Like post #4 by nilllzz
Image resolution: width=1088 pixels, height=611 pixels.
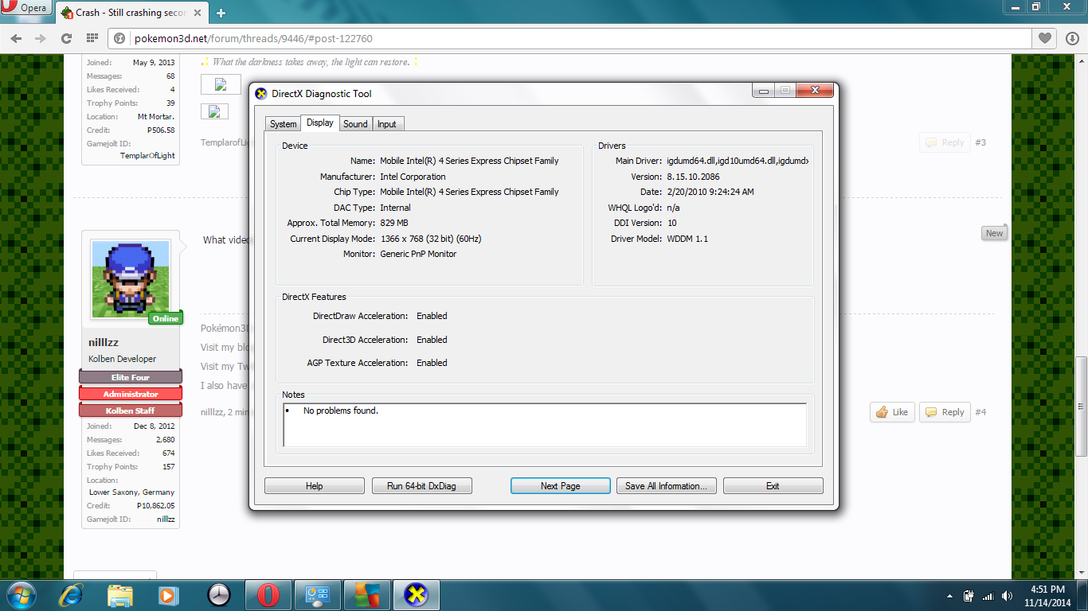pyautogui.click(x=892, y=412)
